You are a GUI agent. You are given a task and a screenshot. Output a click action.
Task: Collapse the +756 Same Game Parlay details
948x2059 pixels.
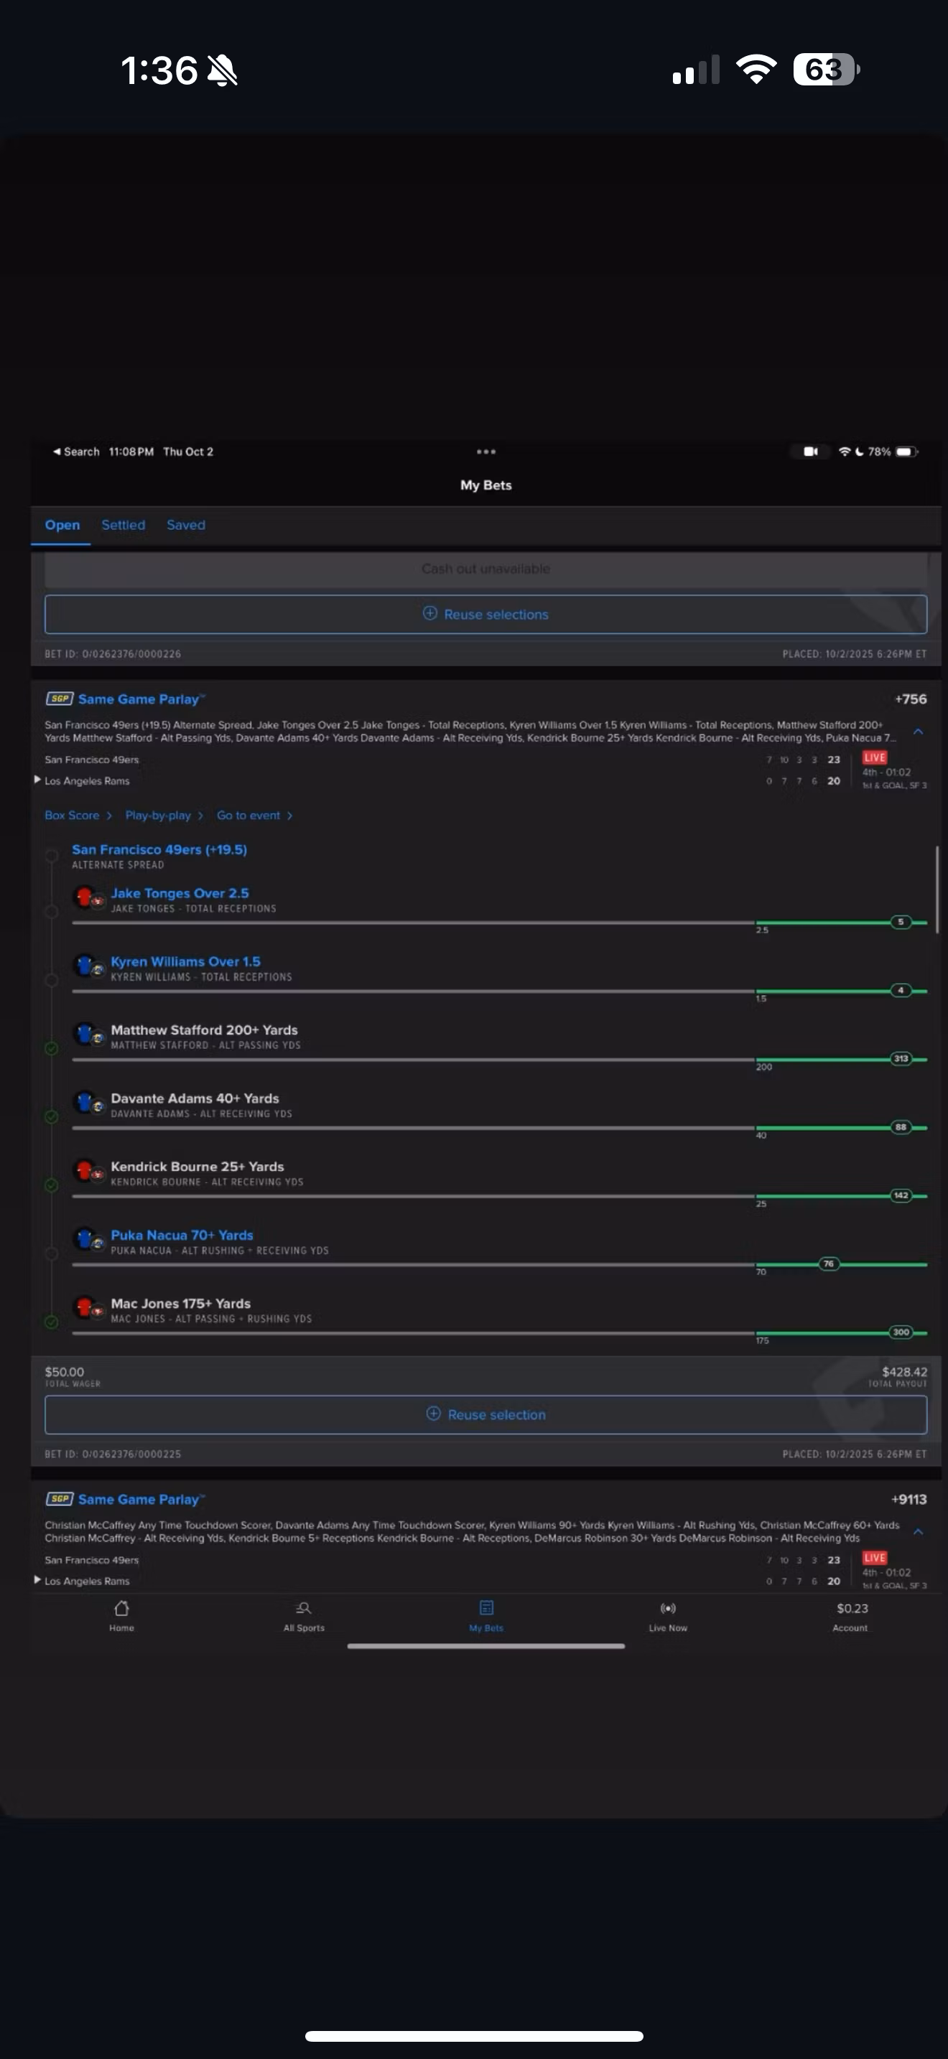click(x=919, y=732)
